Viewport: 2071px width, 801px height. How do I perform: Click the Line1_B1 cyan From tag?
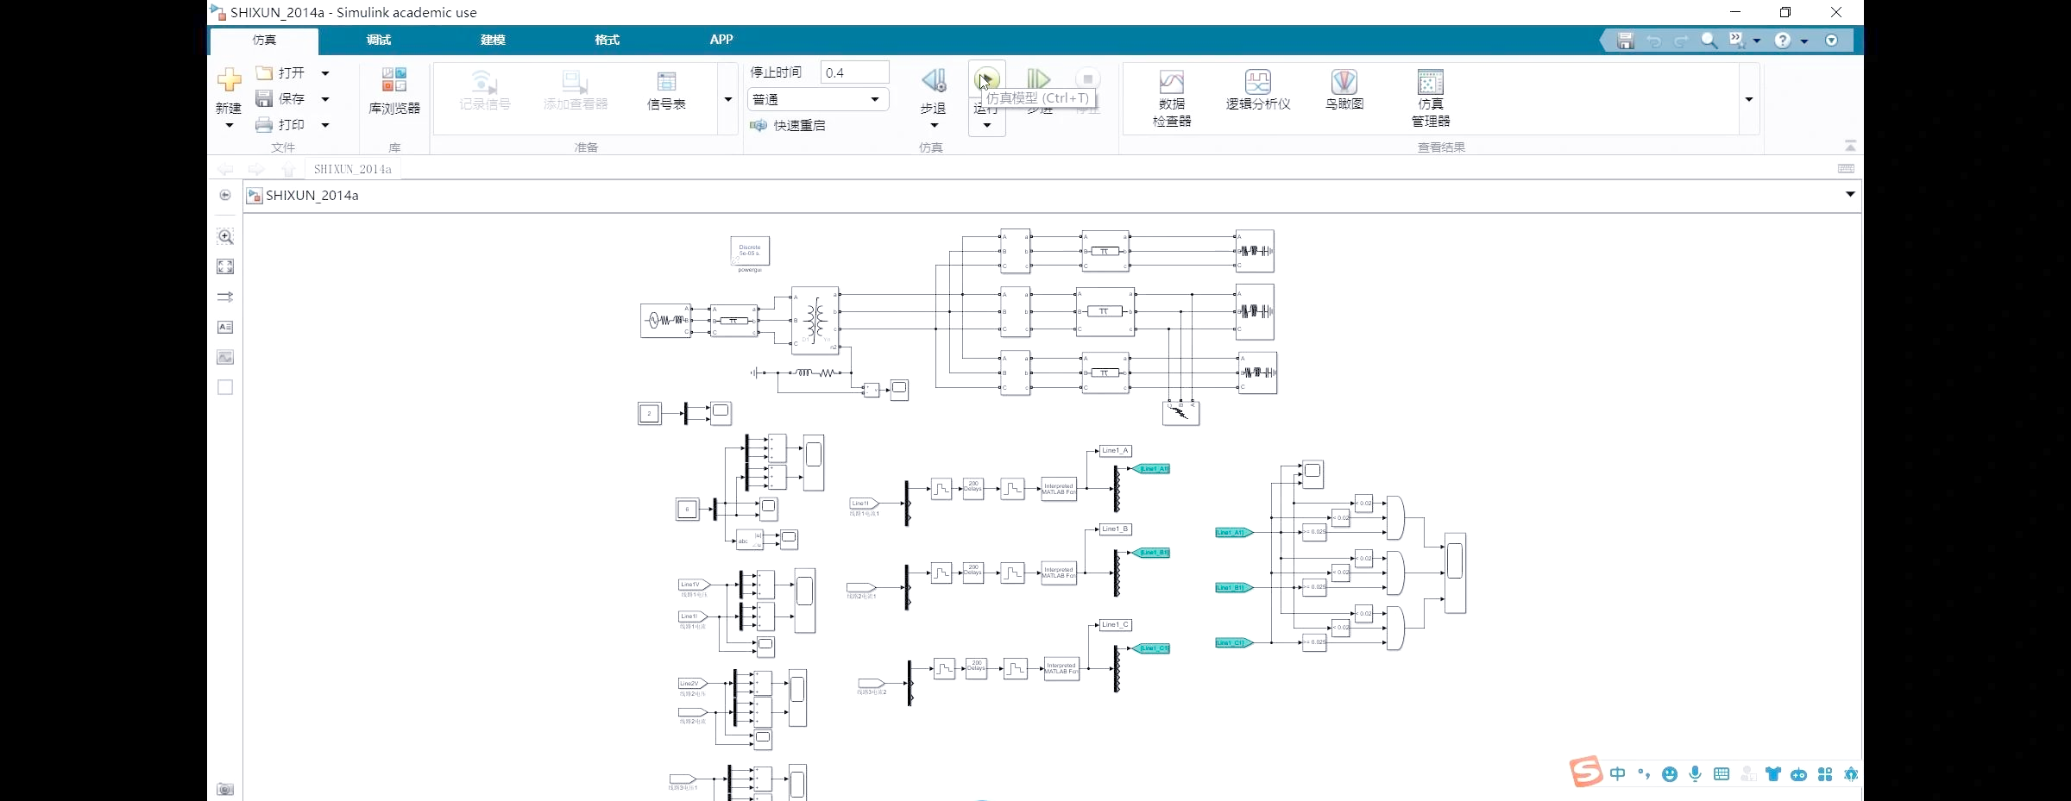point(1233,588)
